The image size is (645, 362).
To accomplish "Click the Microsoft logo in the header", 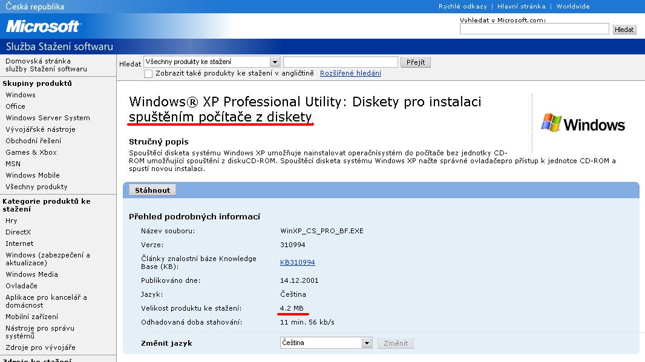I will point(43,27).
